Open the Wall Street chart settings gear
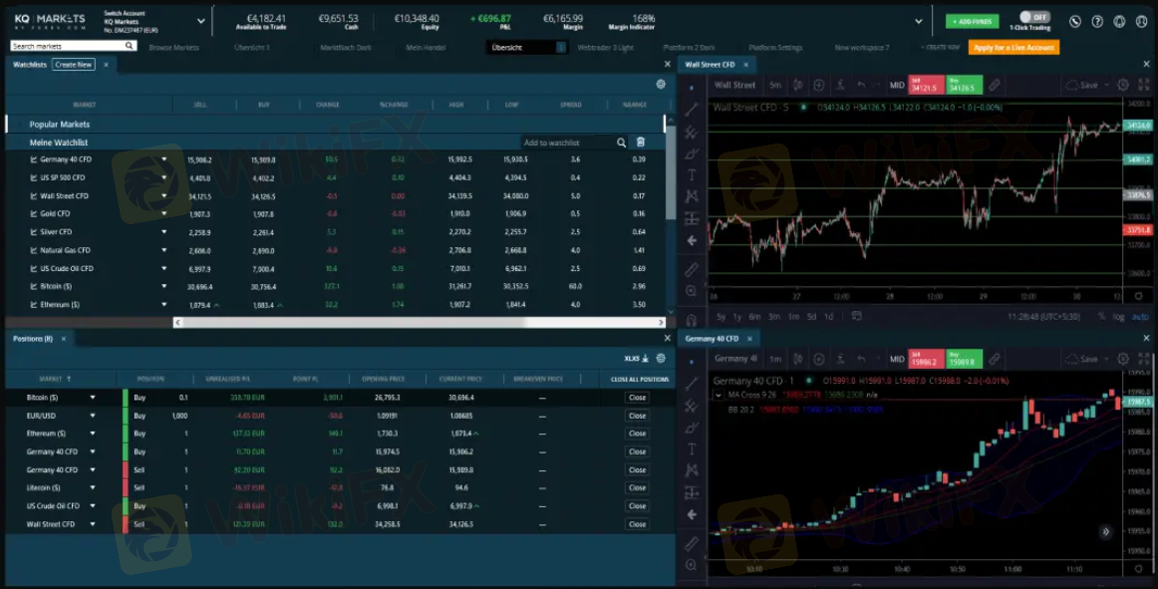 pyautogui.click(x=1123, y=86)
